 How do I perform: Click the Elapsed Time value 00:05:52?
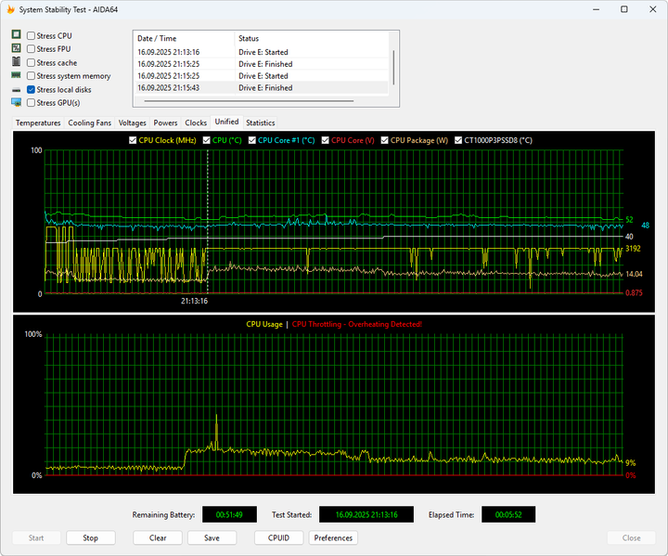tap(508, 514)
